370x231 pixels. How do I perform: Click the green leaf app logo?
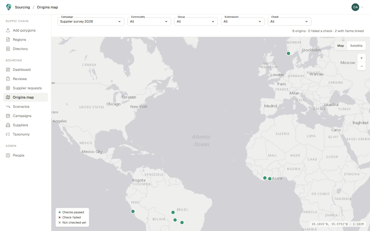tap(9, 7)
